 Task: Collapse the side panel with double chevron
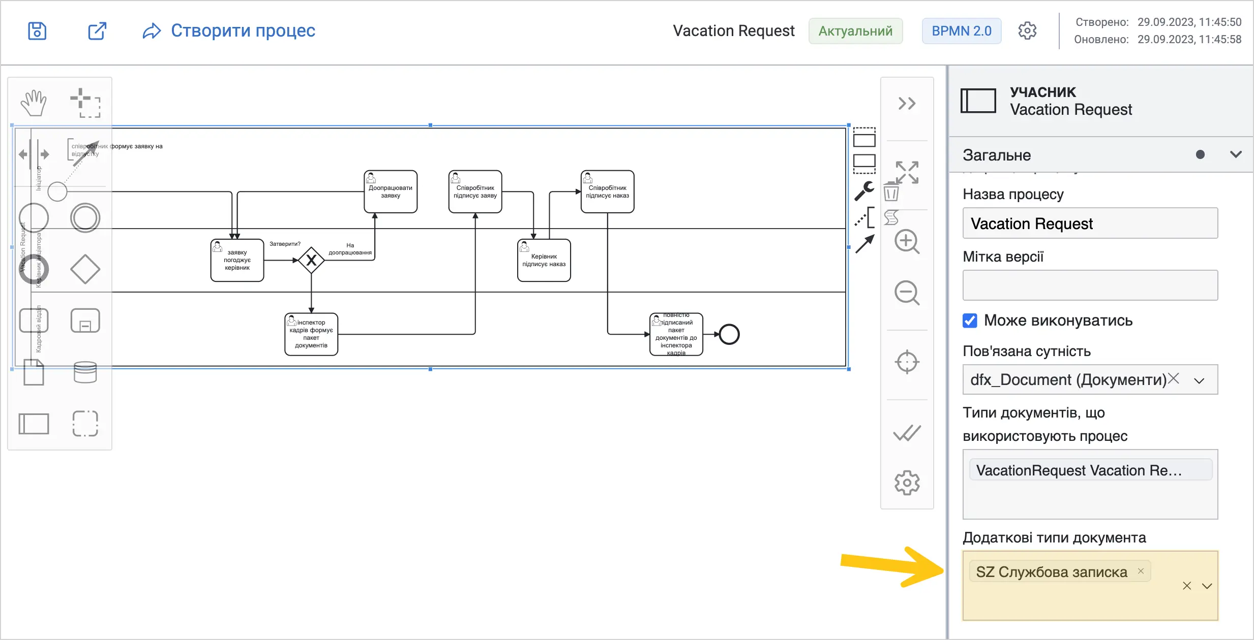click(907, 104)
